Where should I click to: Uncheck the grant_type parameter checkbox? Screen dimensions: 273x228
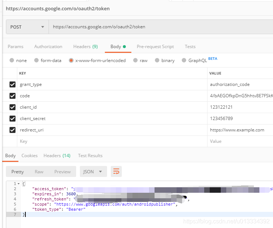[13, 84]
